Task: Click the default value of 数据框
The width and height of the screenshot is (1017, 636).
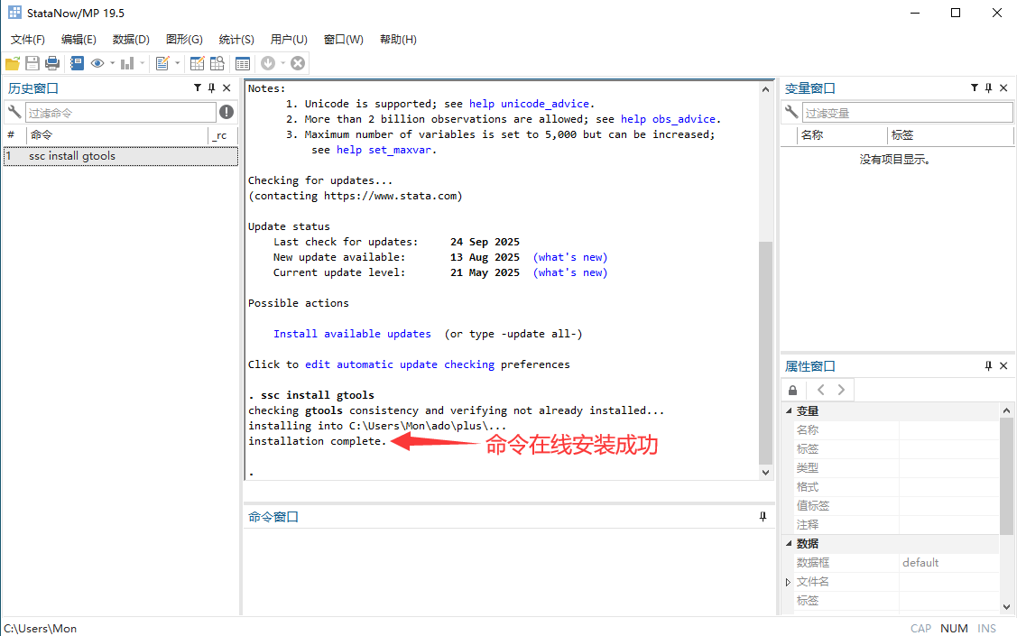Action: [x=920, y=563]
